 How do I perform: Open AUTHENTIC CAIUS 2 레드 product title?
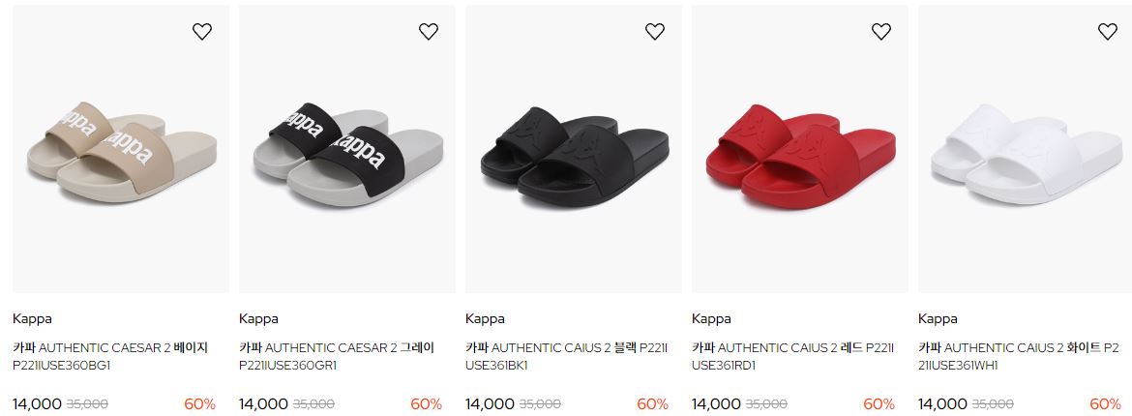[793, 357]
